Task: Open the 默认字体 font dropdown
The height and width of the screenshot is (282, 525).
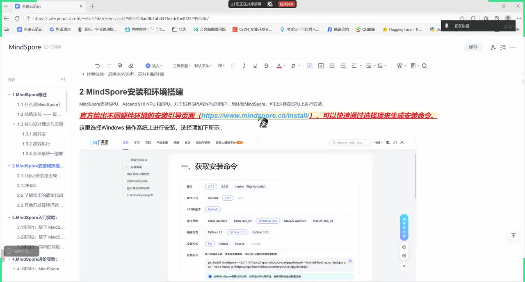Action: pos(203,66)
